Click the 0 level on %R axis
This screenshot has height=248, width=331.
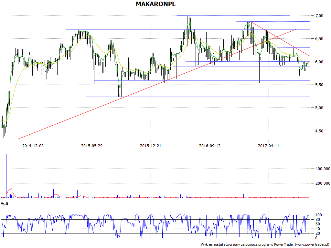coord(316,238)
